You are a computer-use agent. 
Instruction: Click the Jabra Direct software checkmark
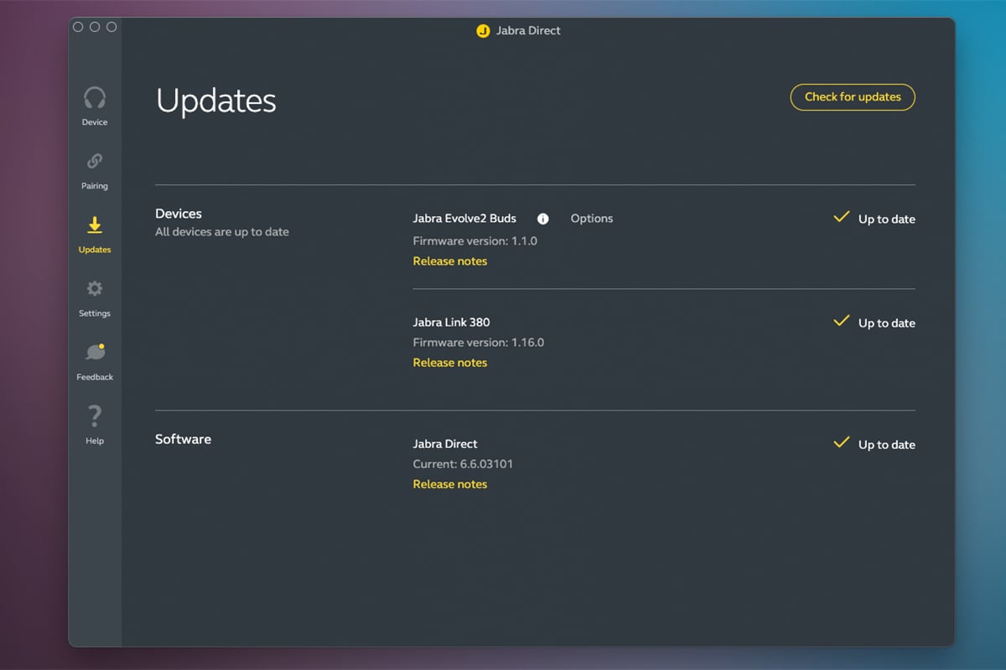[x=842, y=443]
